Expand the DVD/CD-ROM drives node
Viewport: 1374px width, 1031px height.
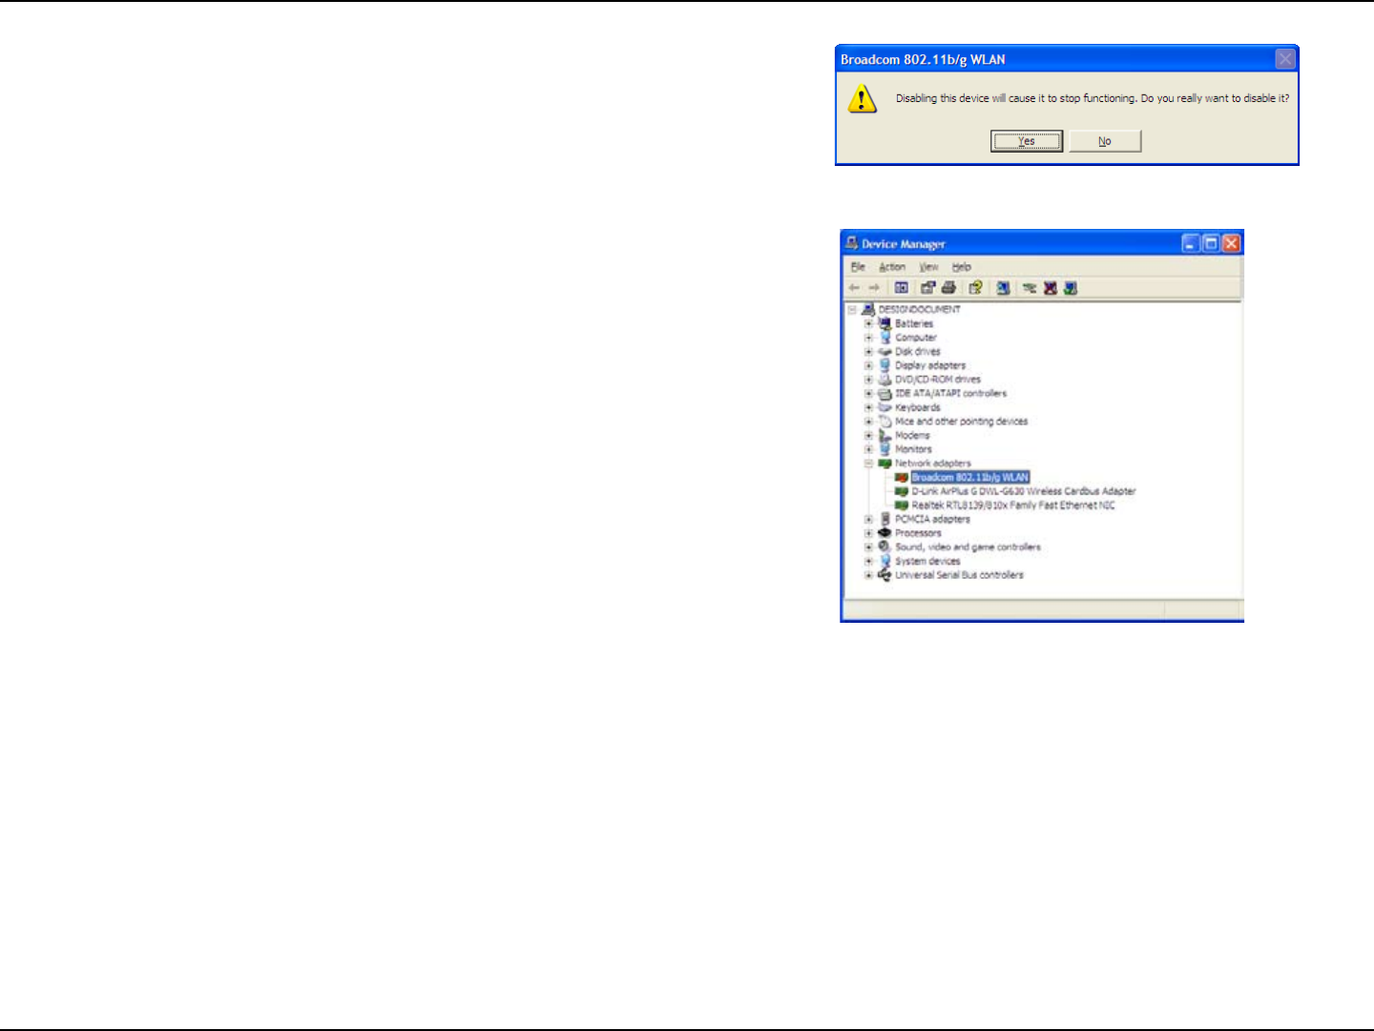pos(868,380)
